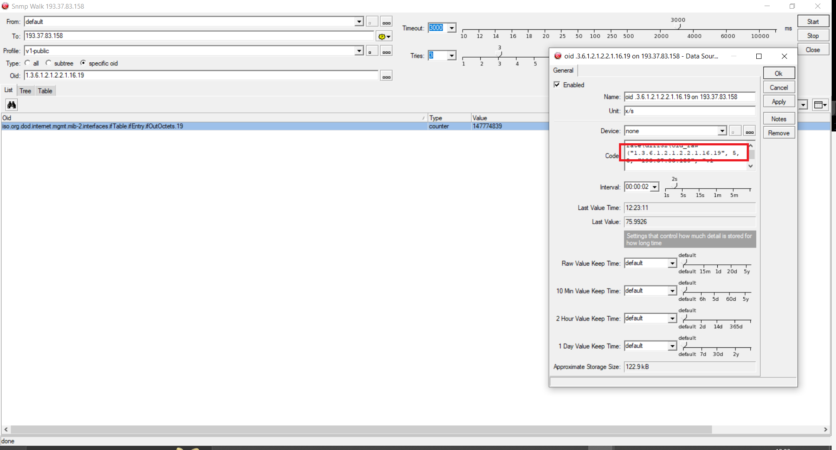This screenshot has width=836, height=450.
Task: Switch to the Table tab
Action: coord(45,91)
